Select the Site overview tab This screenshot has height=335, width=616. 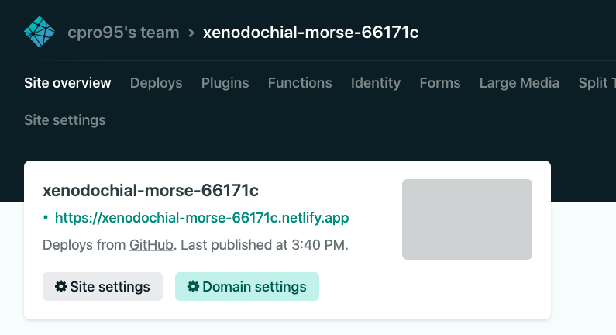click(x=67, y=83)
